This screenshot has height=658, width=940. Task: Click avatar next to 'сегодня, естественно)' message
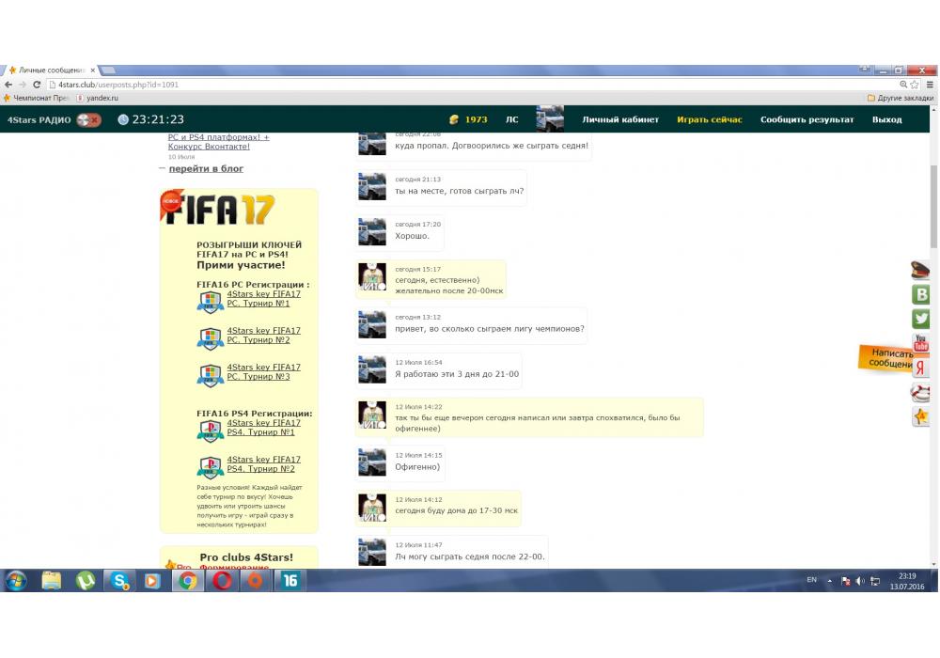click(372, 277)
